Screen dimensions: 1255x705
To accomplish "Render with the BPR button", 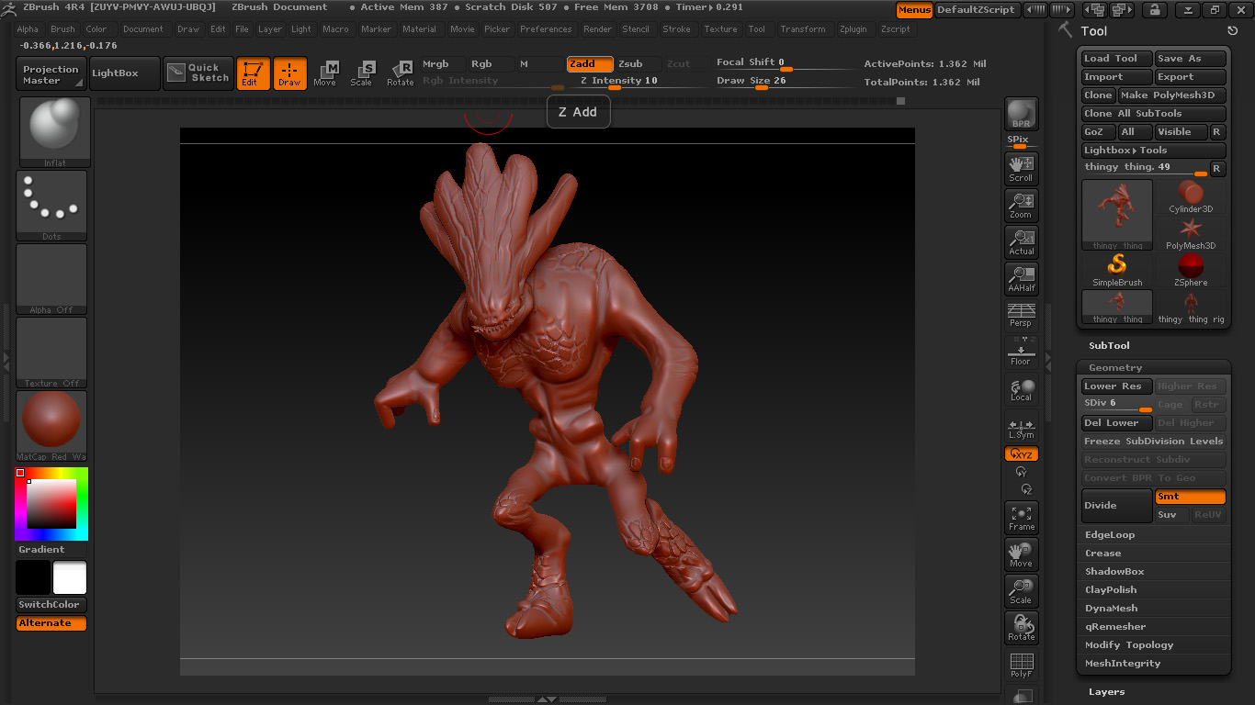I will (x=1021, y=114).
